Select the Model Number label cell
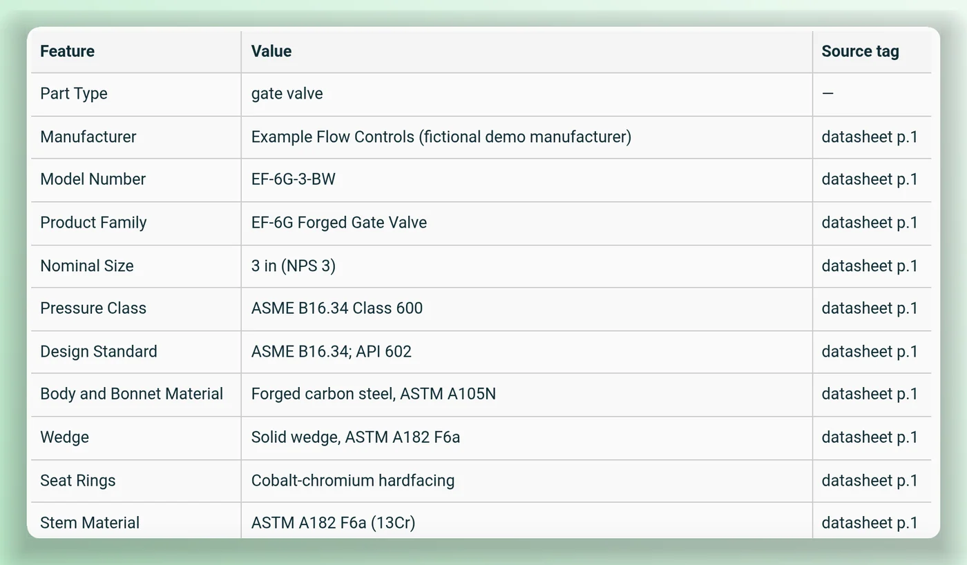 click(x=136, y=180)
